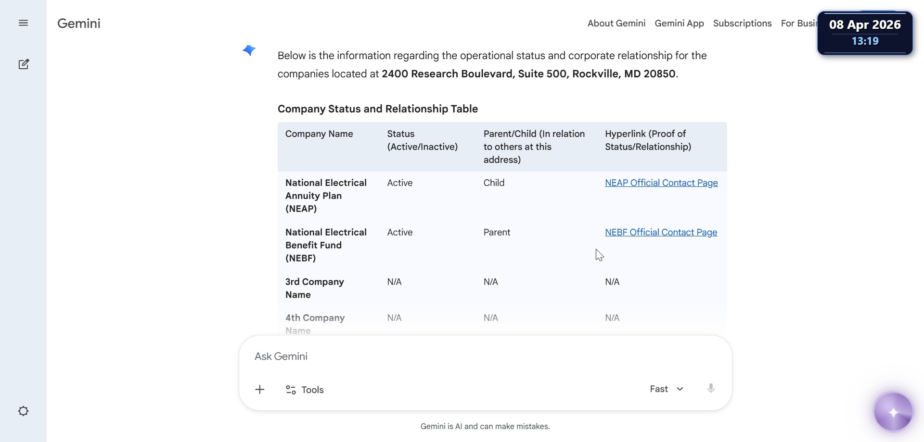The height and width of the screenshot is (442, 924).
Task: Click the date and time widget
Action: tap(865, 33)
